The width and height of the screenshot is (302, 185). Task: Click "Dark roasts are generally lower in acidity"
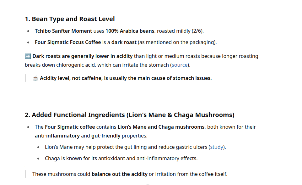(83, 56)
